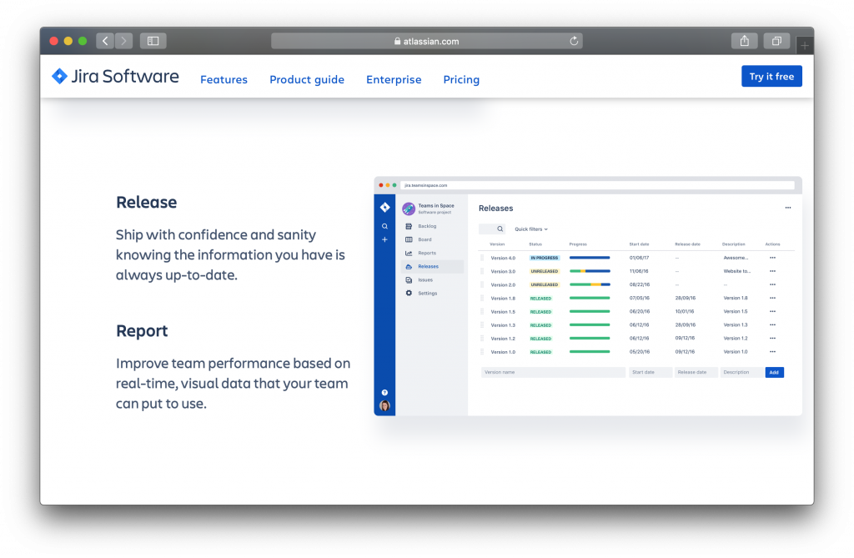Screen dimensions: 854x558
Task: Click the Teams in Space rocket avatar
Action: point(409,209)
